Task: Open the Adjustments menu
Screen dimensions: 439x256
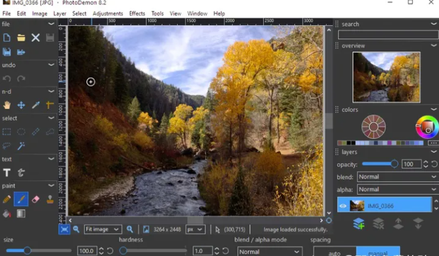Action: (x=107, y=13)
